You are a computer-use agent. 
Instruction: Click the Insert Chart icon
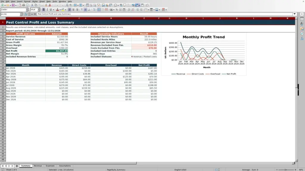click(x=107, y=5)
